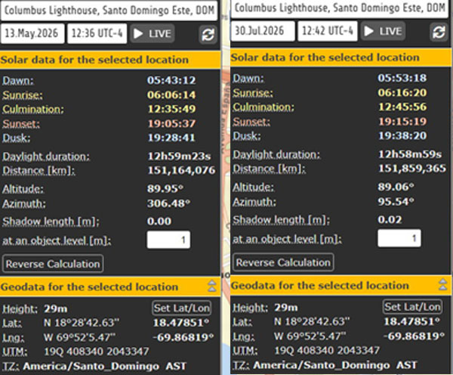The height and width of the screenshot is (375, 453).
Task: Select altitude value 89.06°
Action: point(396,187)
